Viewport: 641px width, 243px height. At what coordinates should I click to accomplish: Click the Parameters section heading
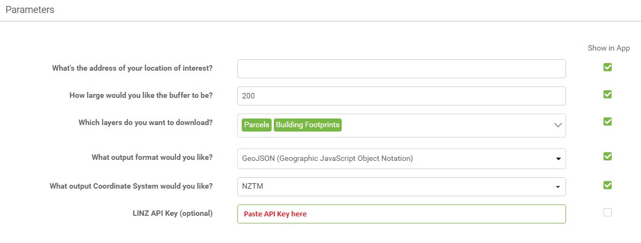point(30,10)
